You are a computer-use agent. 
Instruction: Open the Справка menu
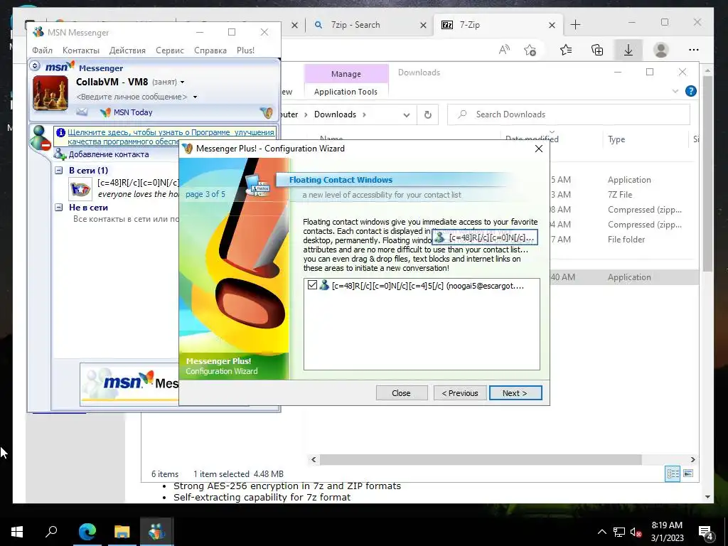point(210,50)
